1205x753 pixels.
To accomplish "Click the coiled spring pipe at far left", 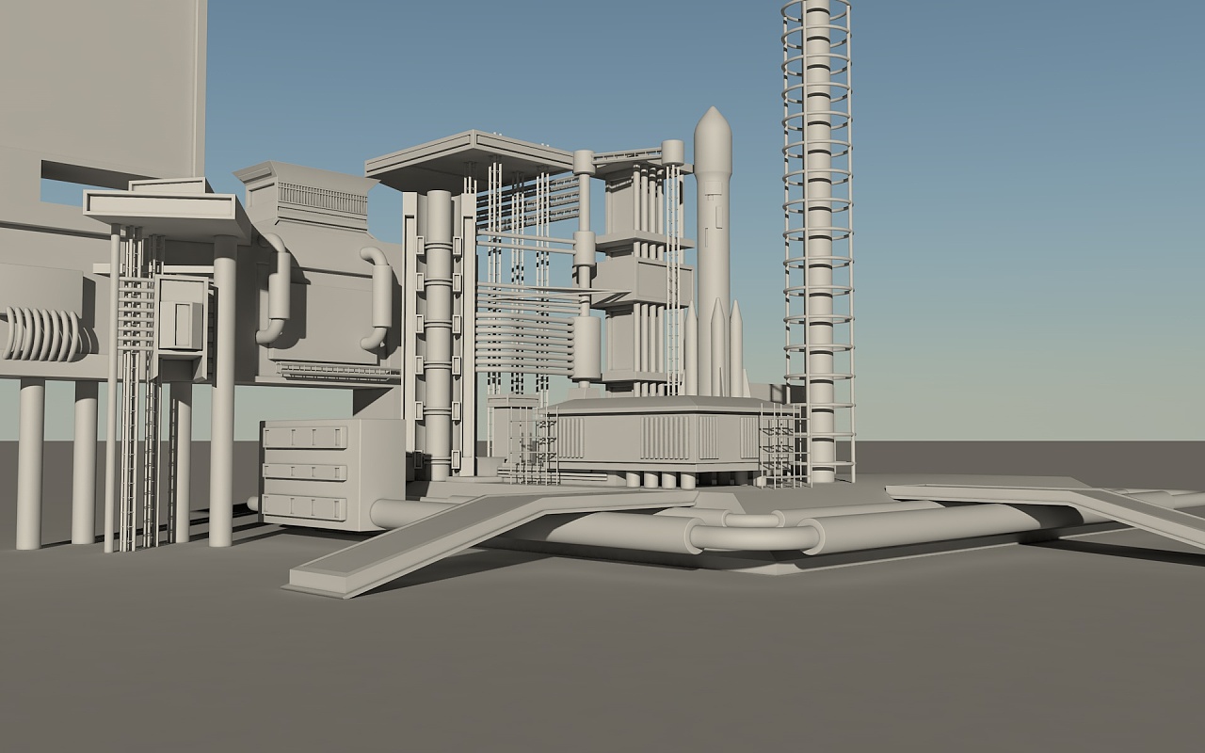I will click(x=44, y=334).
